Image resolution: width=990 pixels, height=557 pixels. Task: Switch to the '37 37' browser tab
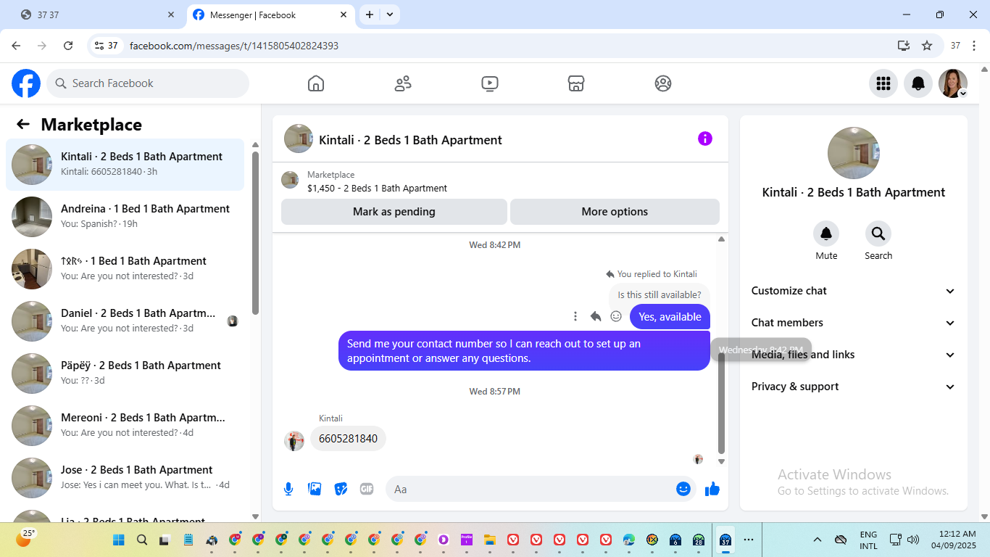(98, 15)
